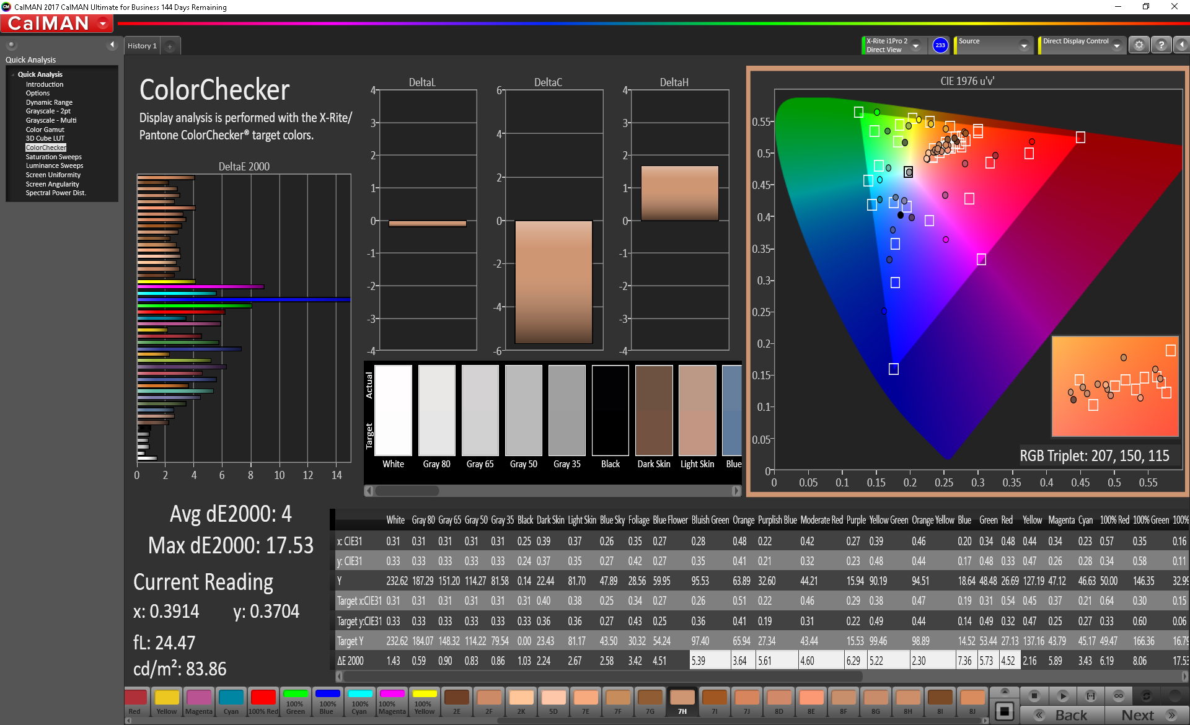The image size is (1190, 725).
Task: Click the stop measurement icon
Action: pyautogui.click(x=1034, y=695)
